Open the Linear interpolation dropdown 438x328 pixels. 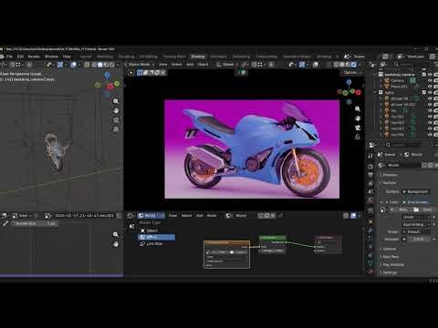416,217
